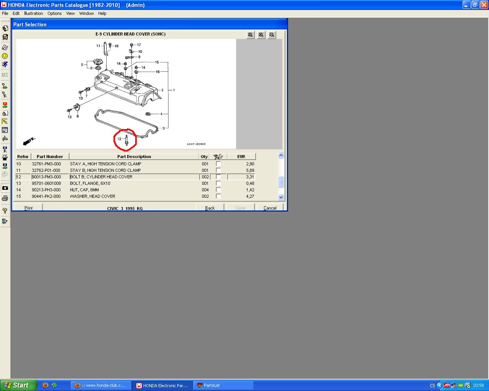The image size is (489, 391).
Task: Click the zoom in magnifier button
Action: [250, 35]
